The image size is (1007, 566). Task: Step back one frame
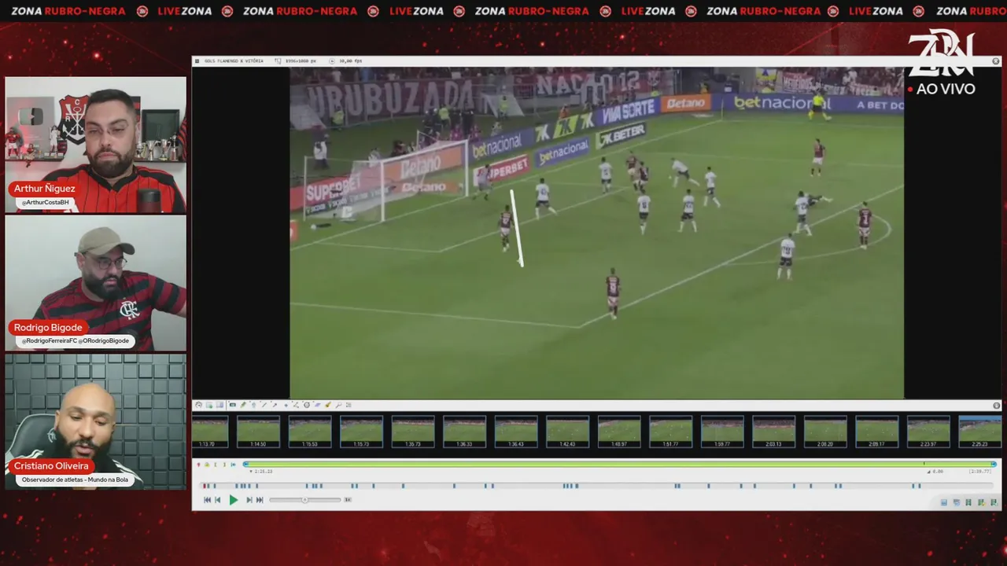pyautogui.click(x=218, y=500)
